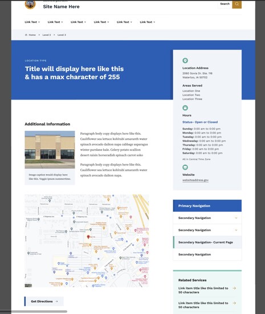
Task: Expand the first Secondary Navigation chevron
Action: [236, 218]
